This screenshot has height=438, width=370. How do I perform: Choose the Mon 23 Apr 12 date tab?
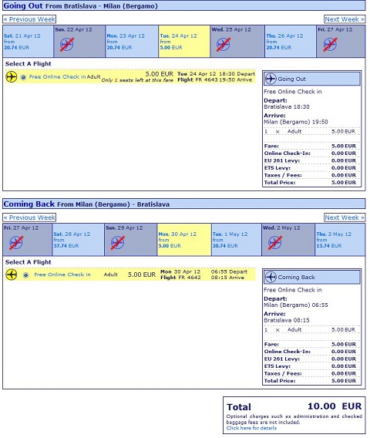[x=132, y=42]
